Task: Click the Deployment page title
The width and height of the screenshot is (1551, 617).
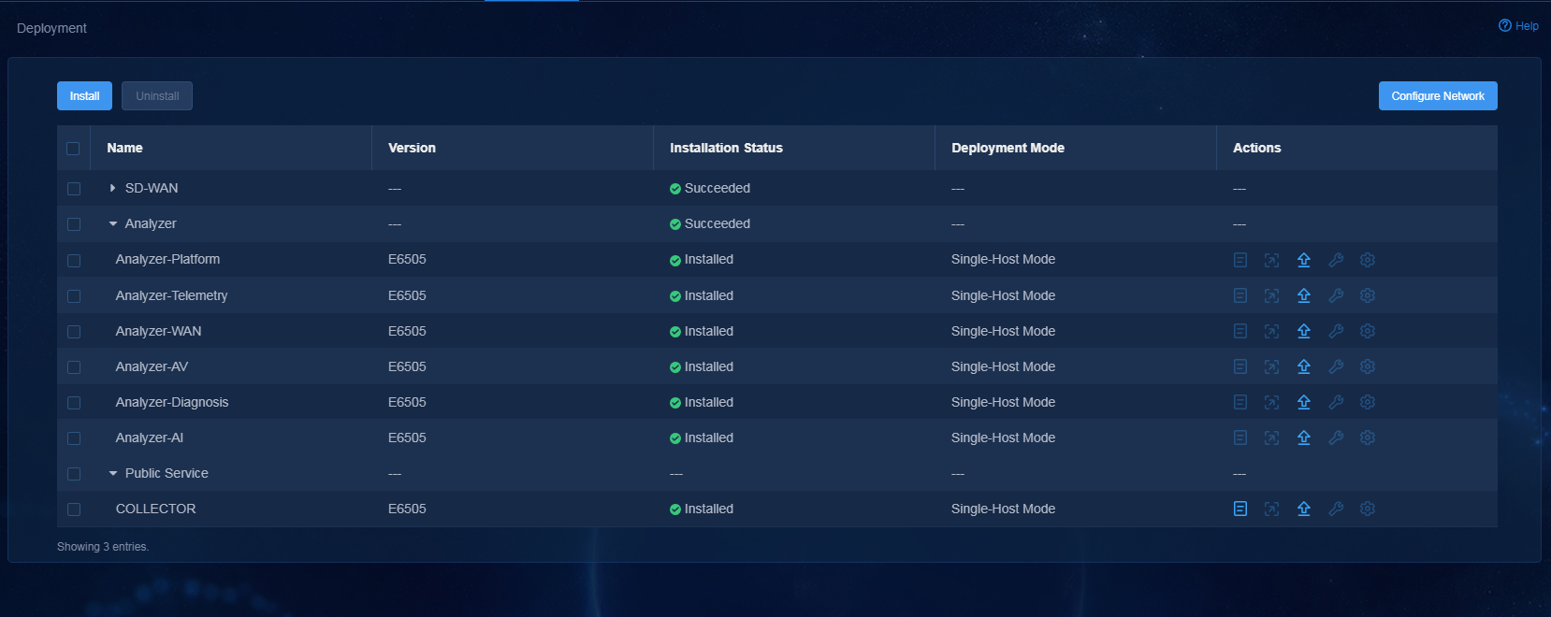Action: click(x=51, y=28)
